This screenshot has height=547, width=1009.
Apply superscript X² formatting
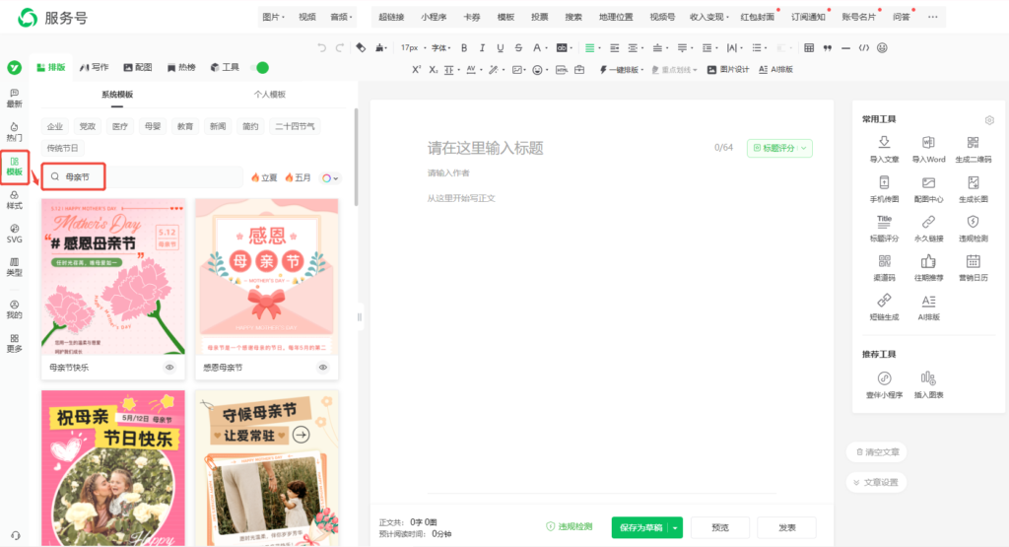coord(417,70)
